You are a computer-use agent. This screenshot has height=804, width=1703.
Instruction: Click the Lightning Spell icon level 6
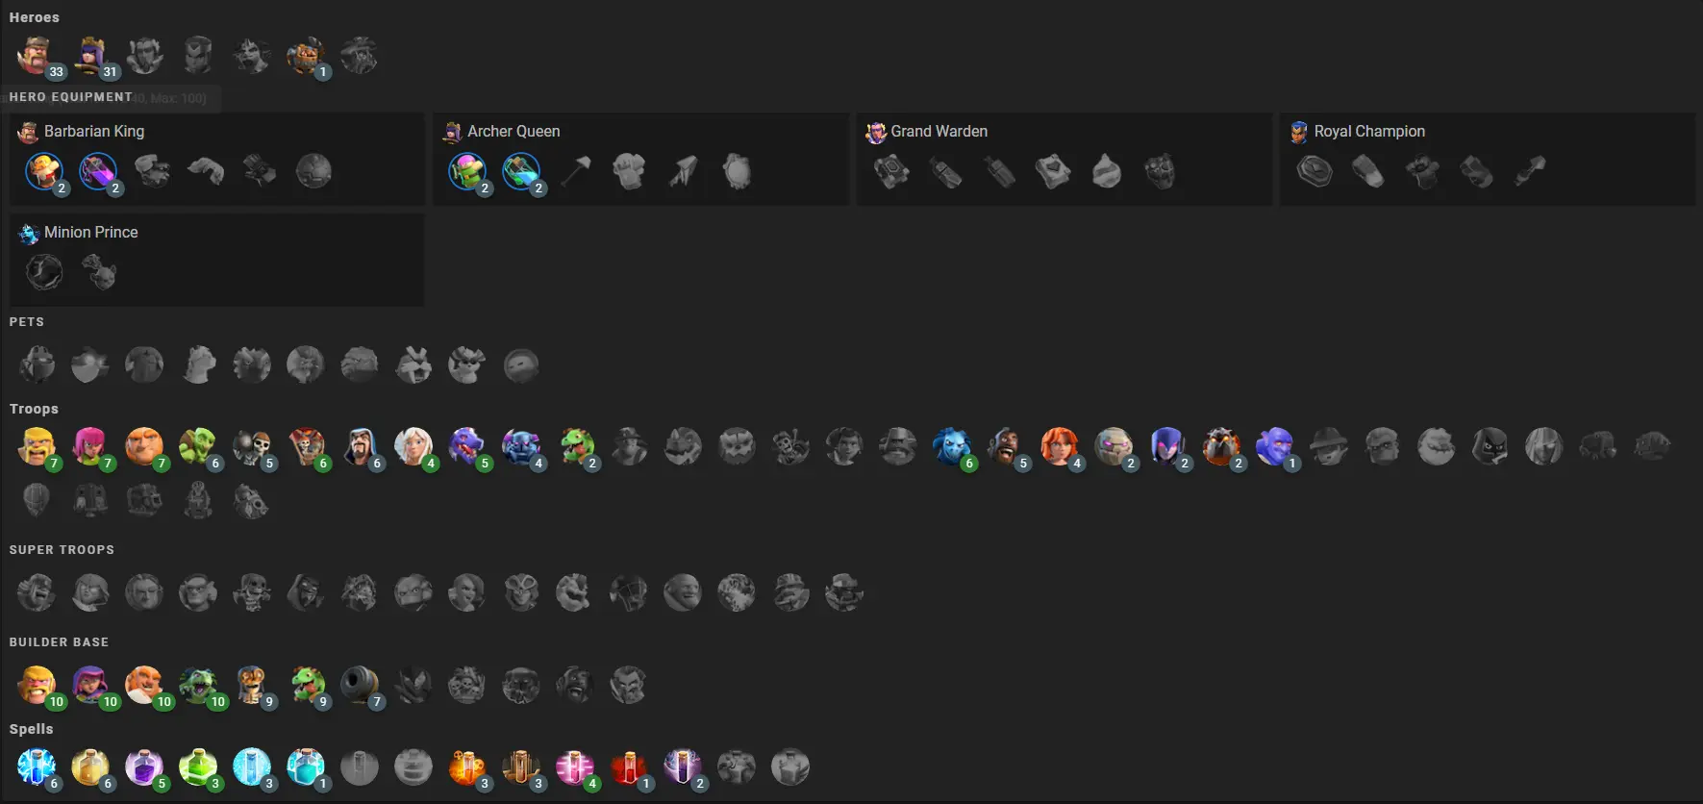pos(37,767)
